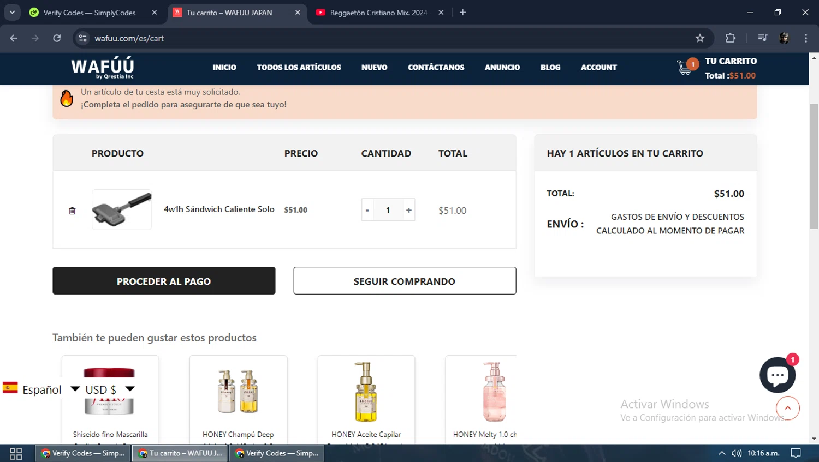Click the WAFUU logo
This screenshot has width=819, height=462.
[x=103, y=68]
